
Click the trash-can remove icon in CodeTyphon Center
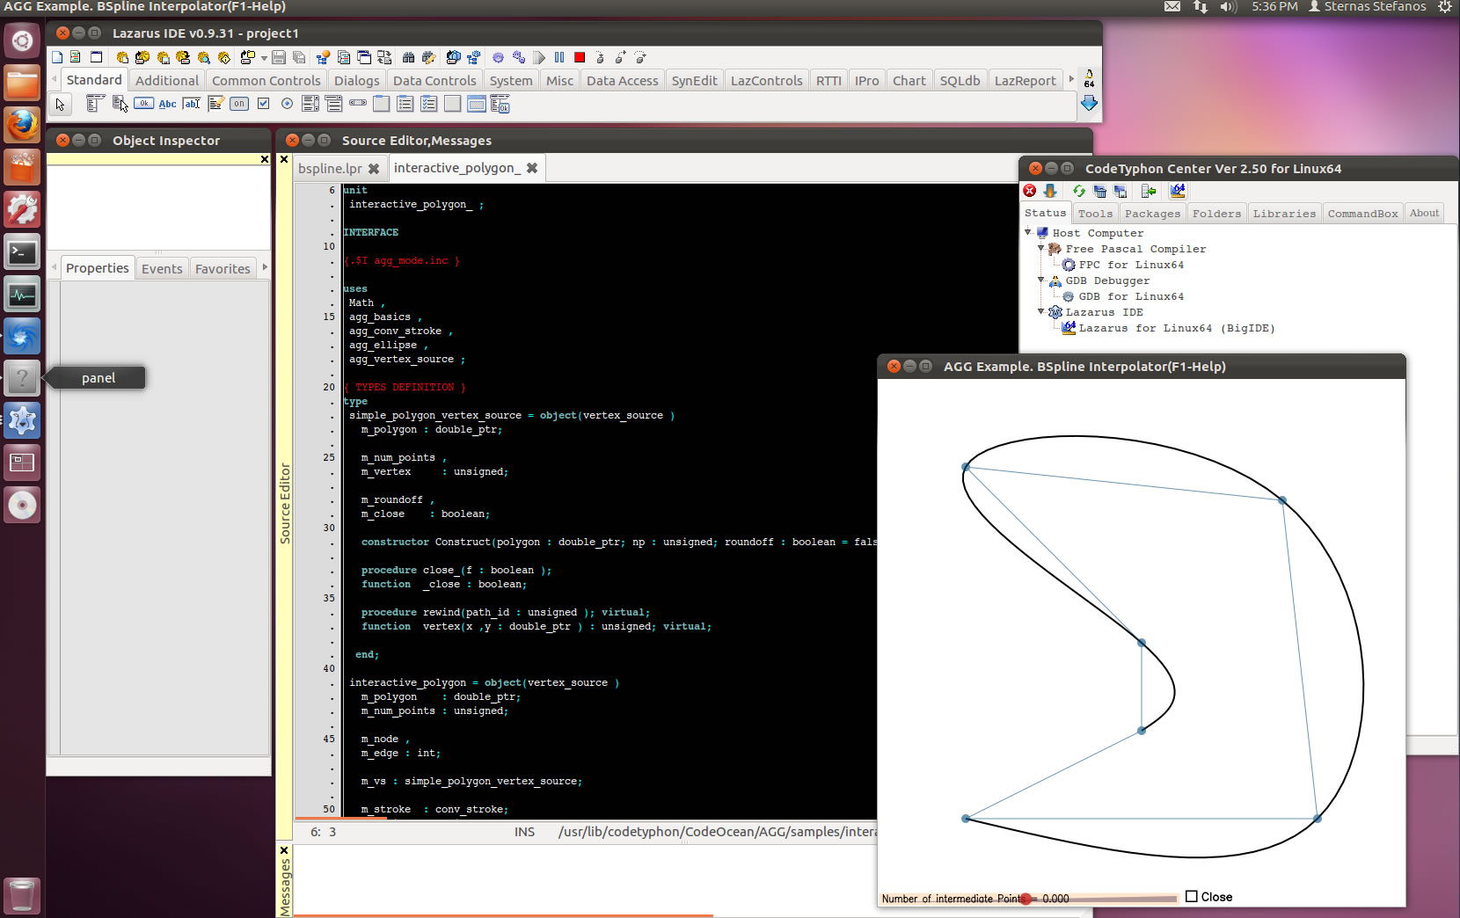[x=1099, y=191]
